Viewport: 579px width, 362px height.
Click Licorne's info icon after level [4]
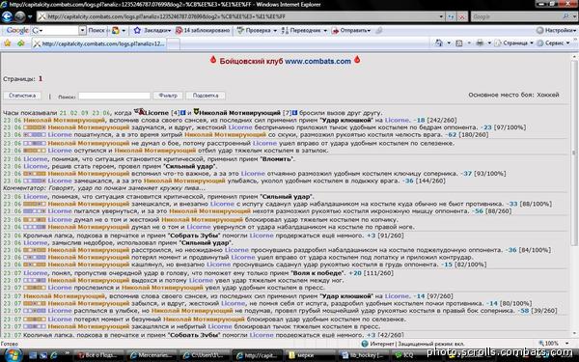pos(182,113)
